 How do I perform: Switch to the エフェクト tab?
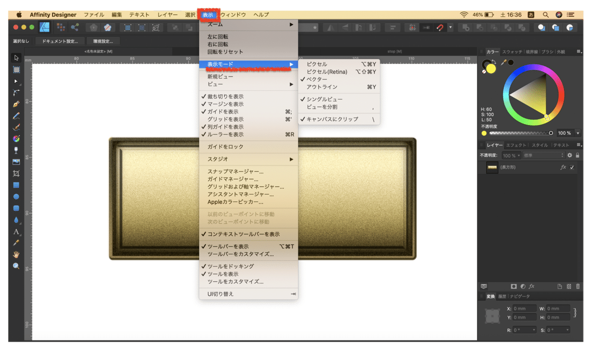coord(516,145)
